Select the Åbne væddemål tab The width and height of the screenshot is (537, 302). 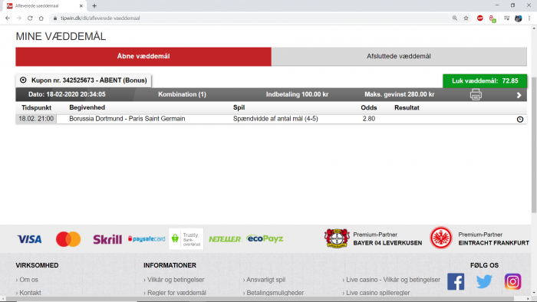click(x=143, y=57)
